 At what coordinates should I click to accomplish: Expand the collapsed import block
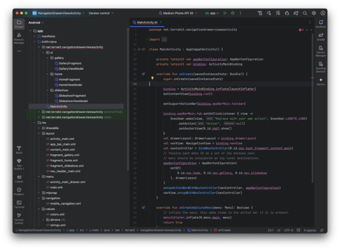pyautogui.click(x=147, y=40)
